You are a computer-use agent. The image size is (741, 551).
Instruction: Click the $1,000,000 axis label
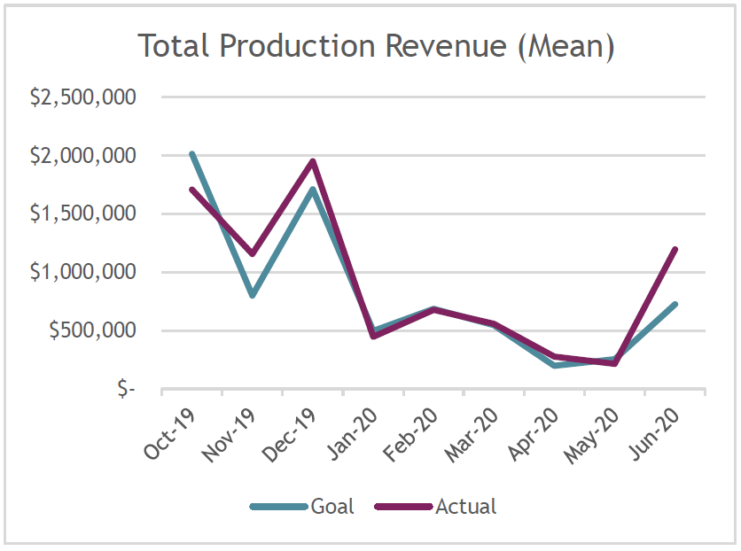click(82, 272)
